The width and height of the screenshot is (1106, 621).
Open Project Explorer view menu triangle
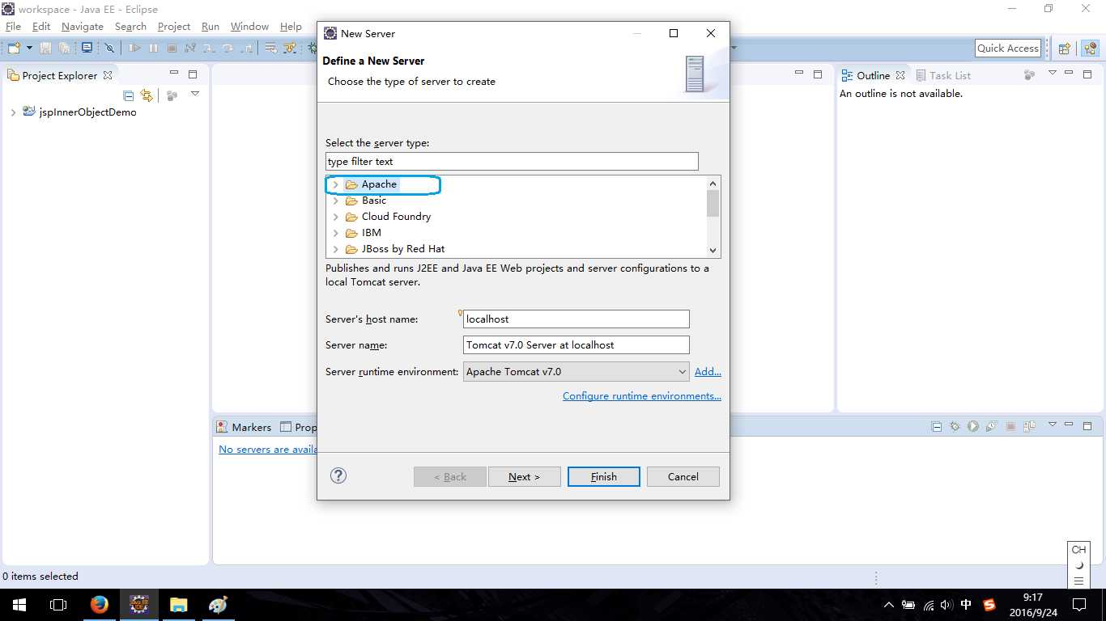coord(195,94)
